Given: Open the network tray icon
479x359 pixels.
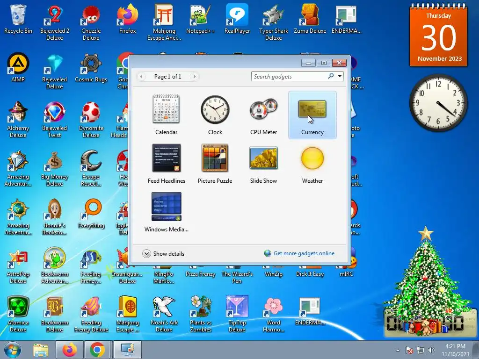Looking at the screenshot, I should click(x=421, y=350).
